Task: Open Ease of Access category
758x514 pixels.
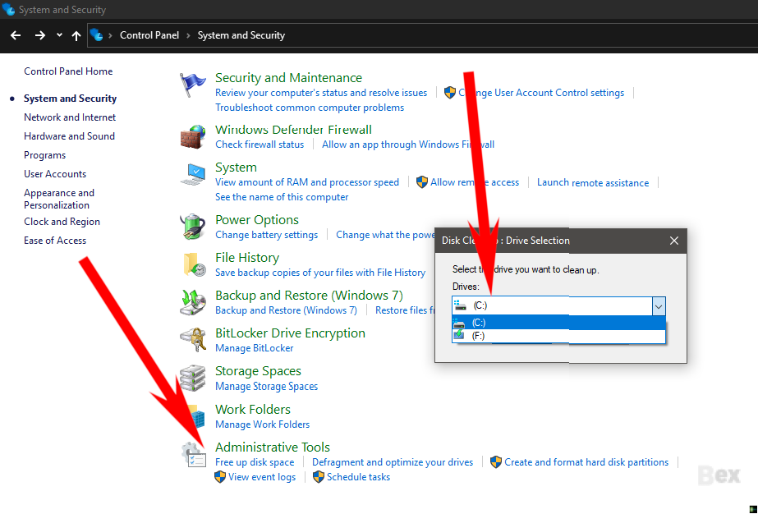Action: point(55,241)
